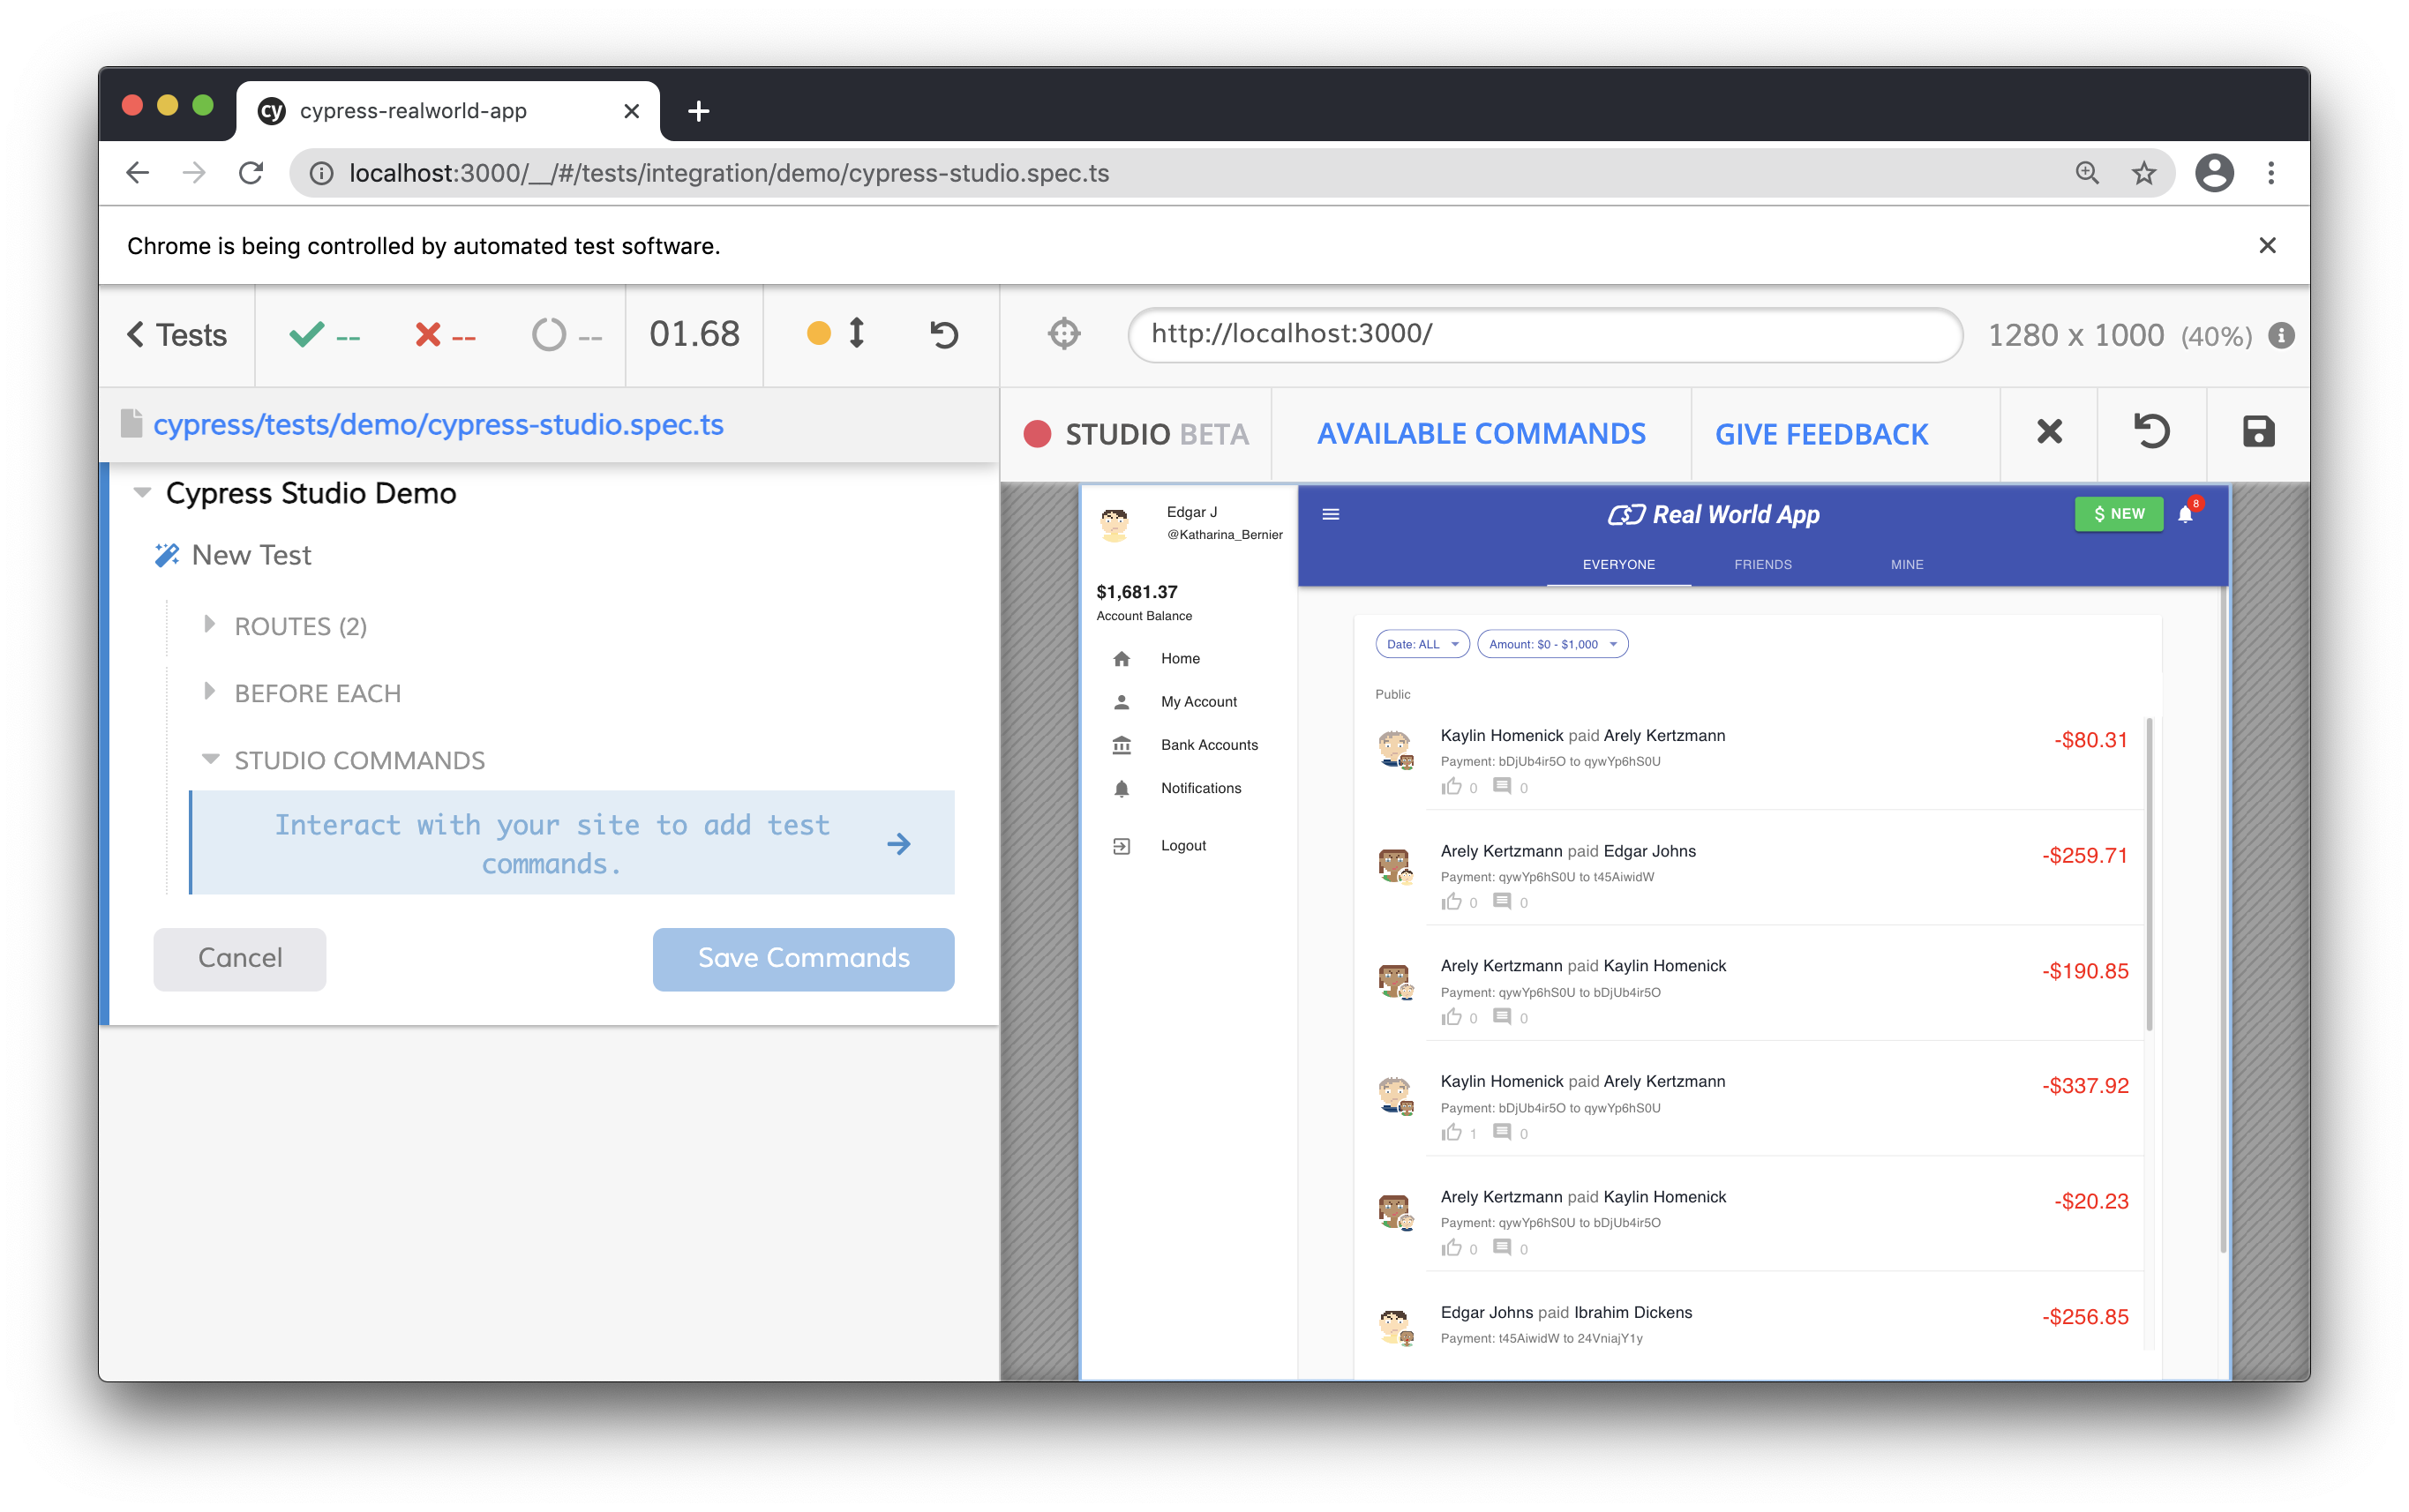2409x1512 pixels.
Task: Open the selector playground crosshair icon
Action: pyautogui.click(x=1064, y=334)
